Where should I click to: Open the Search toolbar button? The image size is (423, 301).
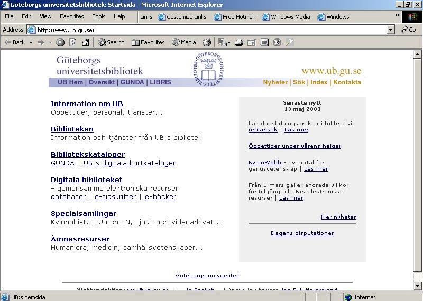pyautogui.click(x=111, y=42)
